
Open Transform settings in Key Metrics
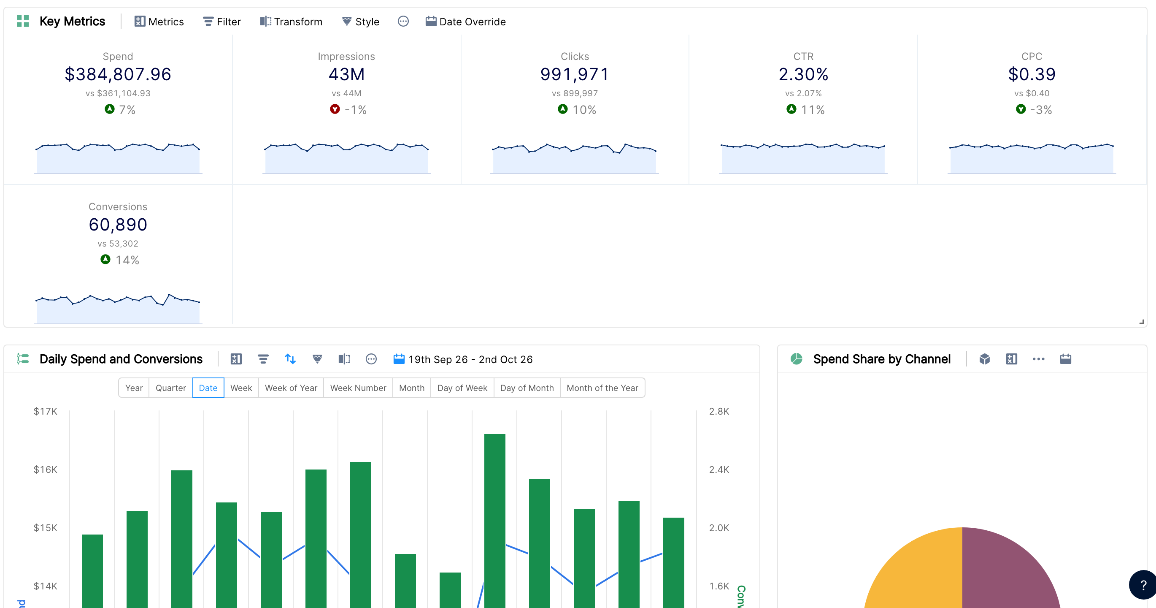(x=291, y=22)
